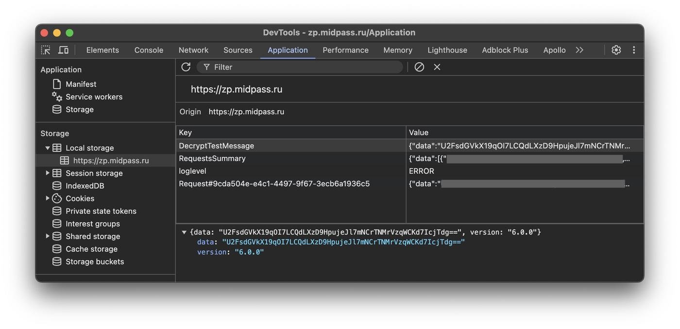
Task: Expand the Cookies tree
Action: pos(48,198)
